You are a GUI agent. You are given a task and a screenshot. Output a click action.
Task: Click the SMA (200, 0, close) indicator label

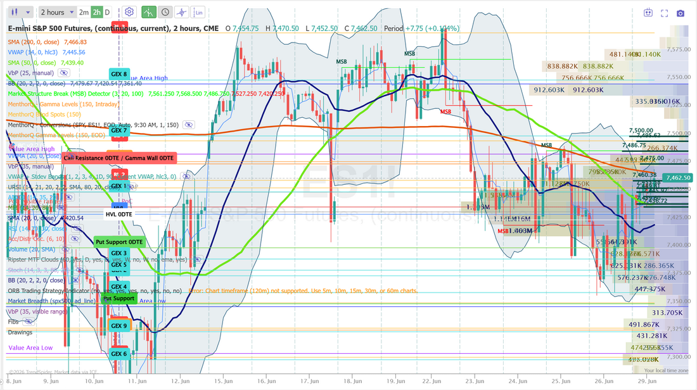(x=34, y=42)
